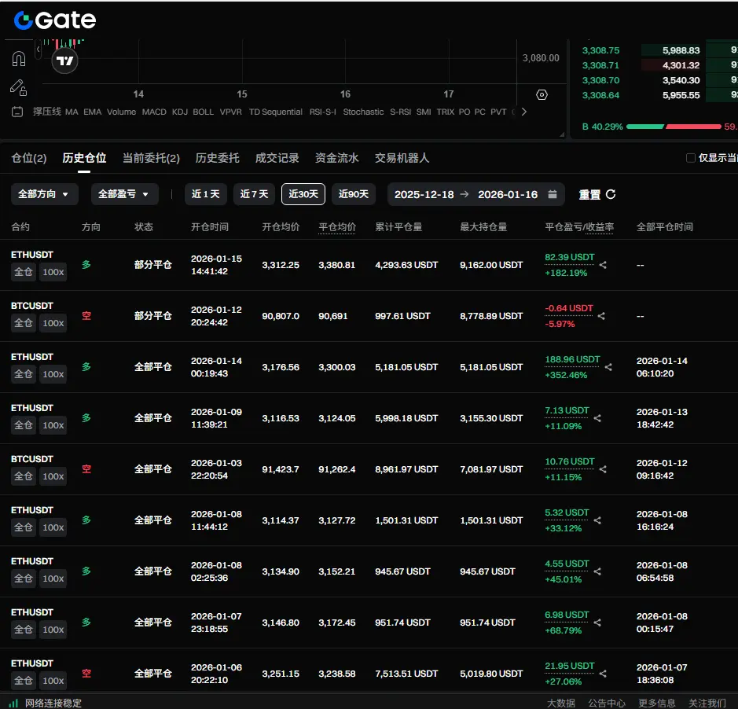Share the 7.13 USDT position result
The width and height of the screenshot is (738, 709).
598,418
